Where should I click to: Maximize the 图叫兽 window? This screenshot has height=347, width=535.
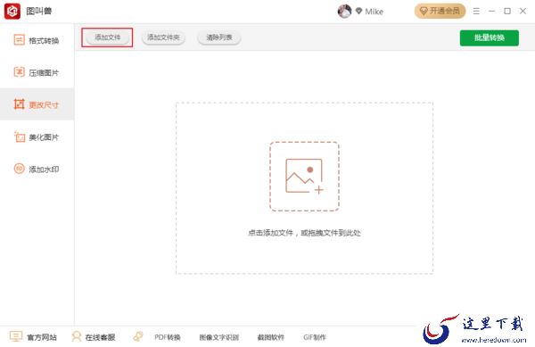(x=507, y=12)
